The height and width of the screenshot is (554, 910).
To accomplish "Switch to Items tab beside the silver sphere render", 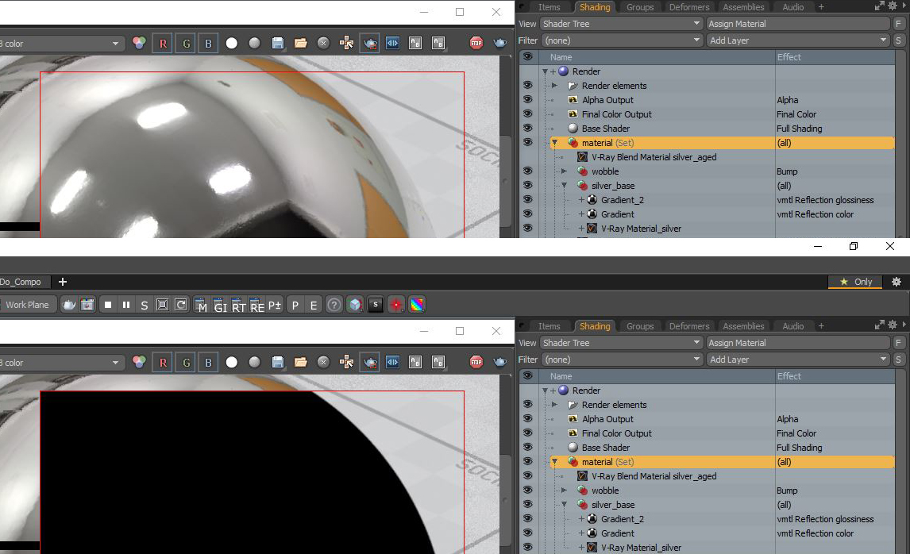I will 549,7.
